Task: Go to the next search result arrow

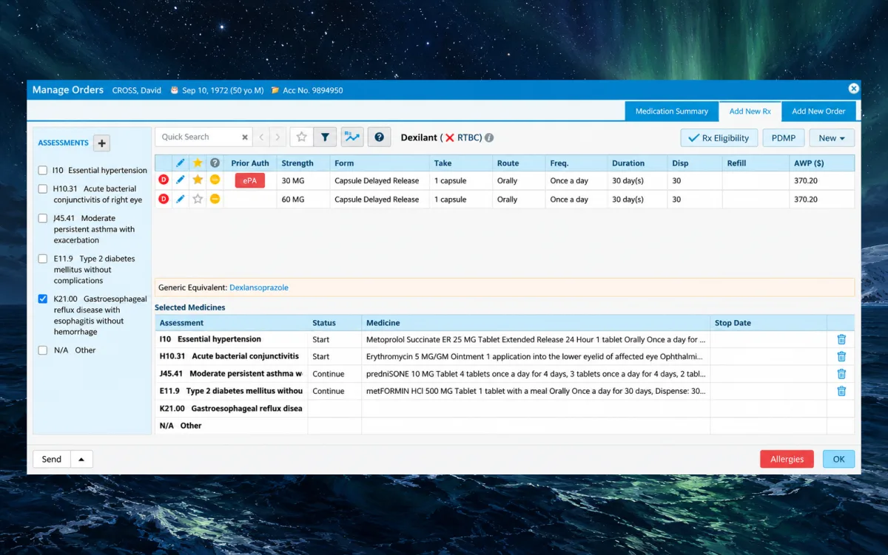Action: pyautogui.click(x=278, y=137)
